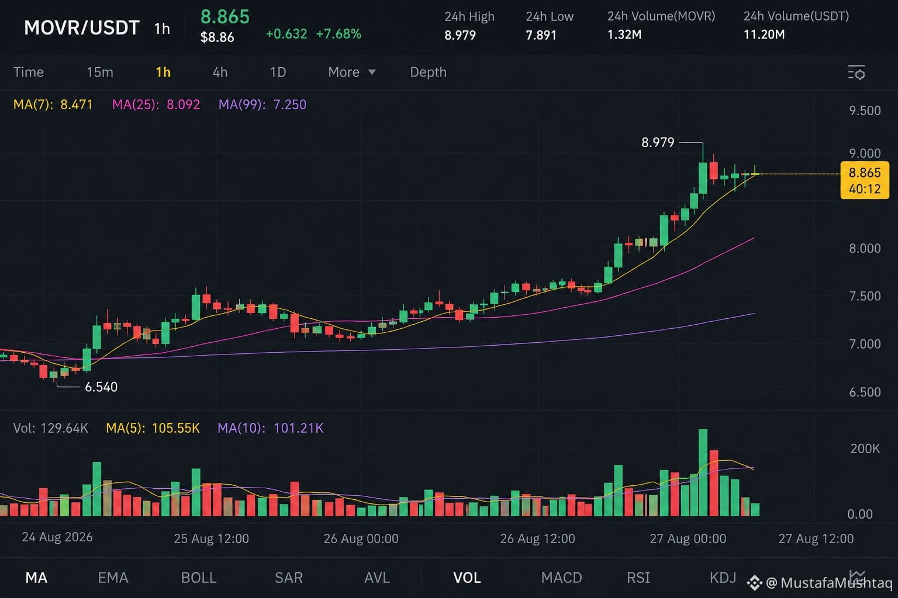Click the 24h Low value 7.891

coord(541,35)
